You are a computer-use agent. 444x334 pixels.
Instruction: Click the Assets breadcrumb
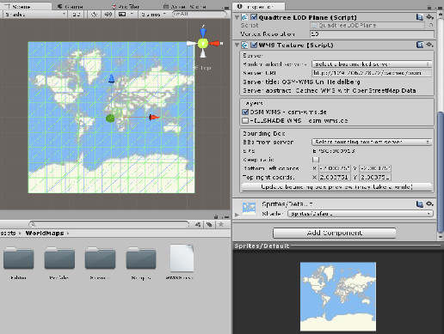tap(8, 234)
